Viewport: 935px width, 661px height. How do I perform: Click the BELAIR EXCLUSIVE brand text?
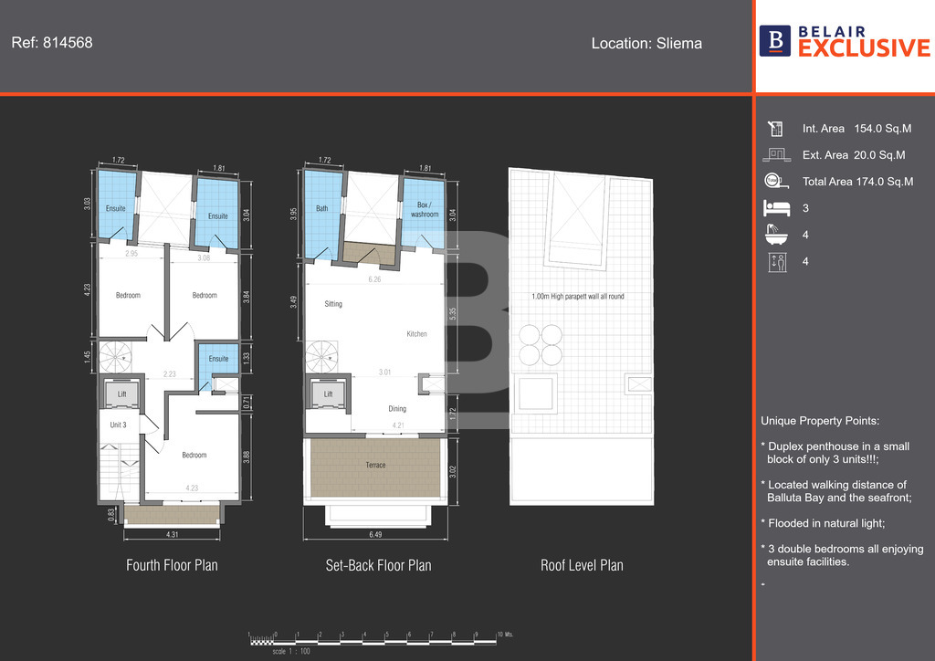863,42
